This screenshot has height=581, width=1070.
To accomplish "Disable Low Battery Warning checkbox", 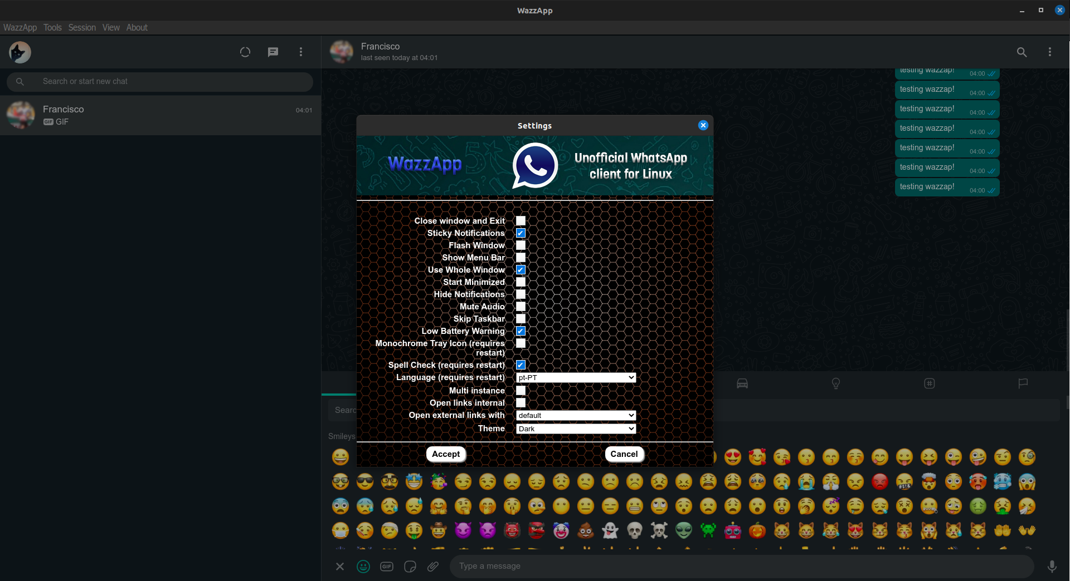I will tap(521, 331).
